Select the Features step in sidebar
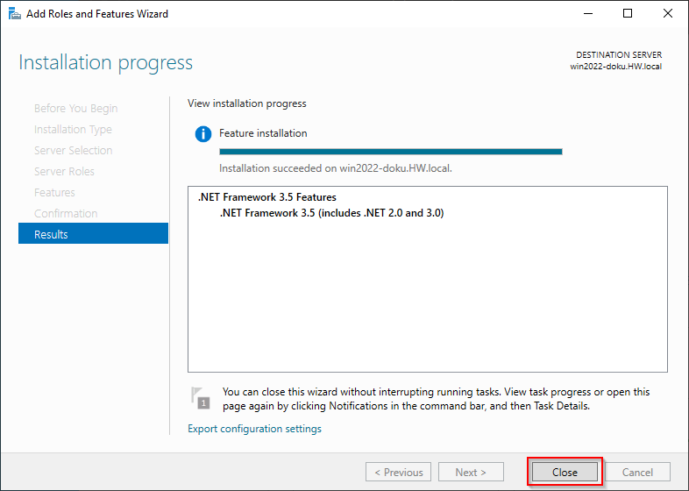This screenshot has height=491, width=689. pyautogui.click(x=54, y=193)
